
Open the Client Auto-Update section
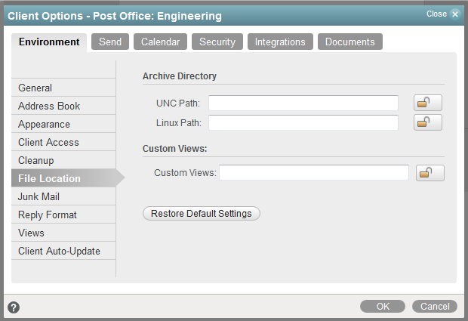(x=59, y=252)
